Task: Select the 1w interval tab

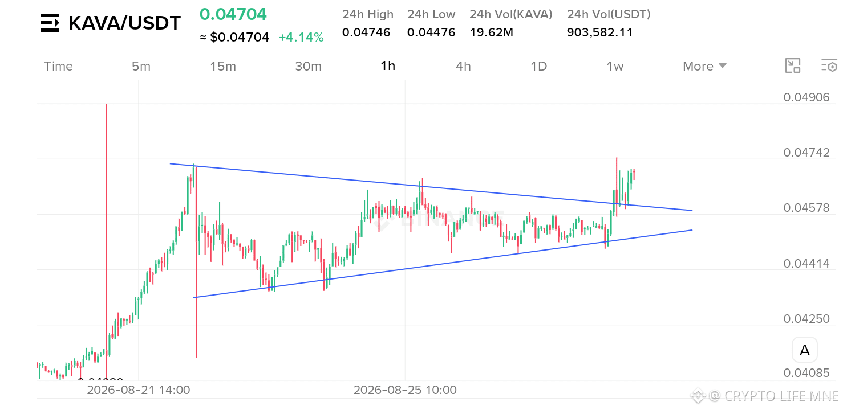Action: [x=615, y=67]
